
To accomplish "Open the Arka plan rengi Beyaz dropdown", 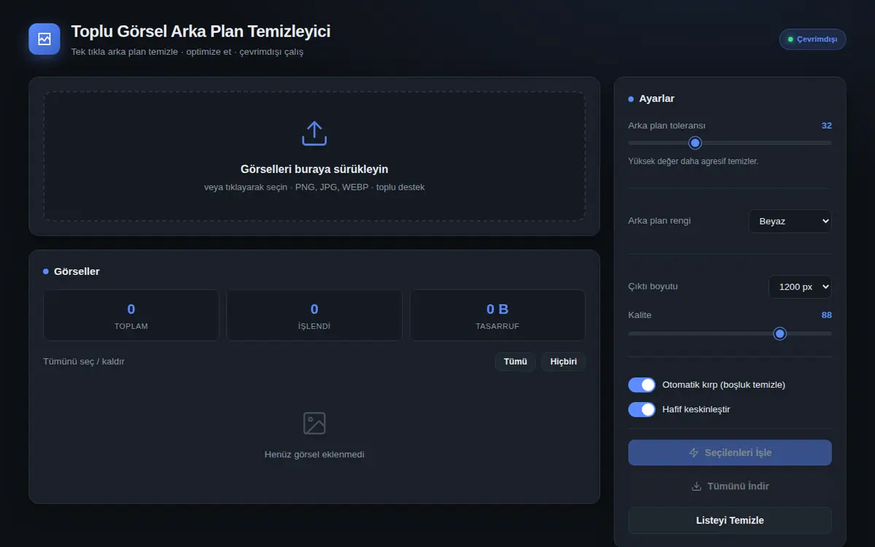I will click(x=790, y=221).
